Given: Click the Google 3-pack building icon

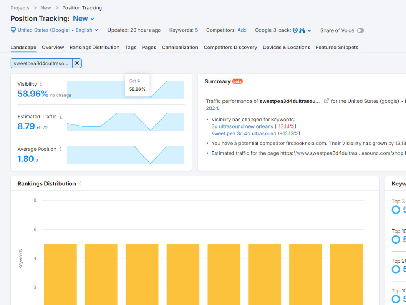Looking at the screenshot, I should pyautogui.click(x=302, y=30).
